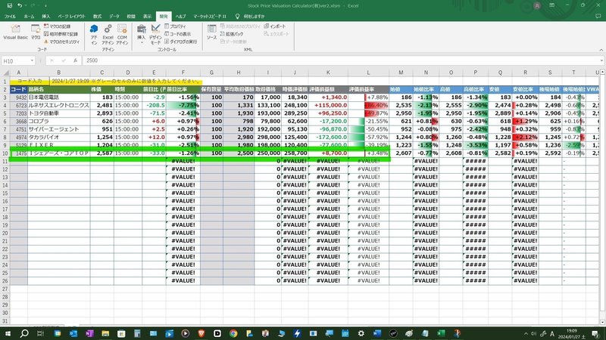
Task: Click the yellow コード入力 button
Action: pyautogui.click(x=30, y=82)
